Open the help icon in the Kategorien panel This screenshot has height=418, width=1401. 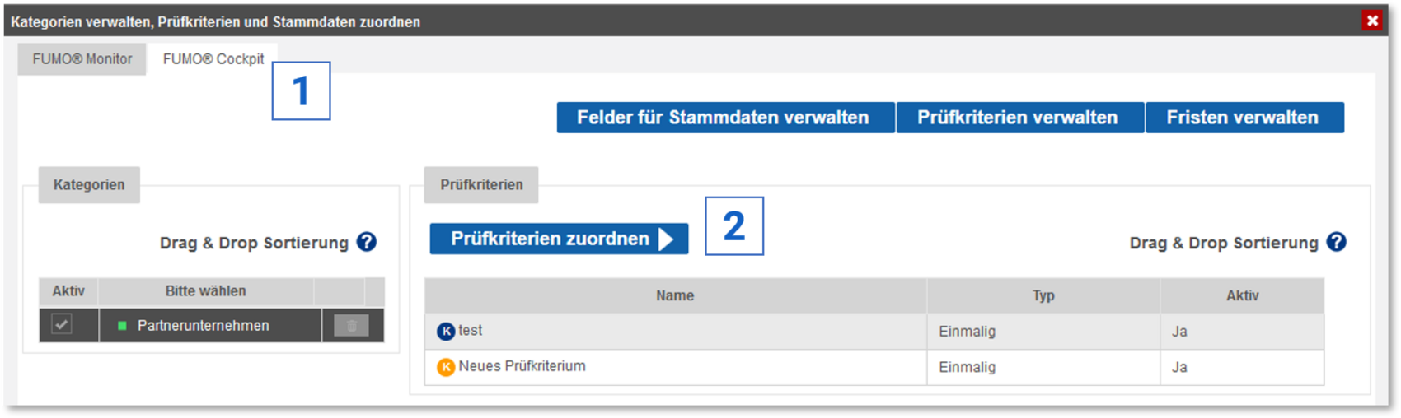pyautogui.click(x=367, y=242)
